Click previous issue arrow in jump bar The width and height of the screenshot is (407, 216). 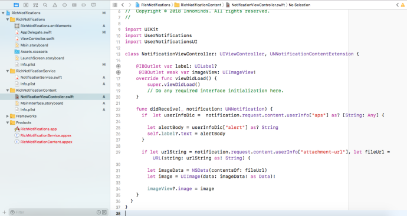click(398, 5)
